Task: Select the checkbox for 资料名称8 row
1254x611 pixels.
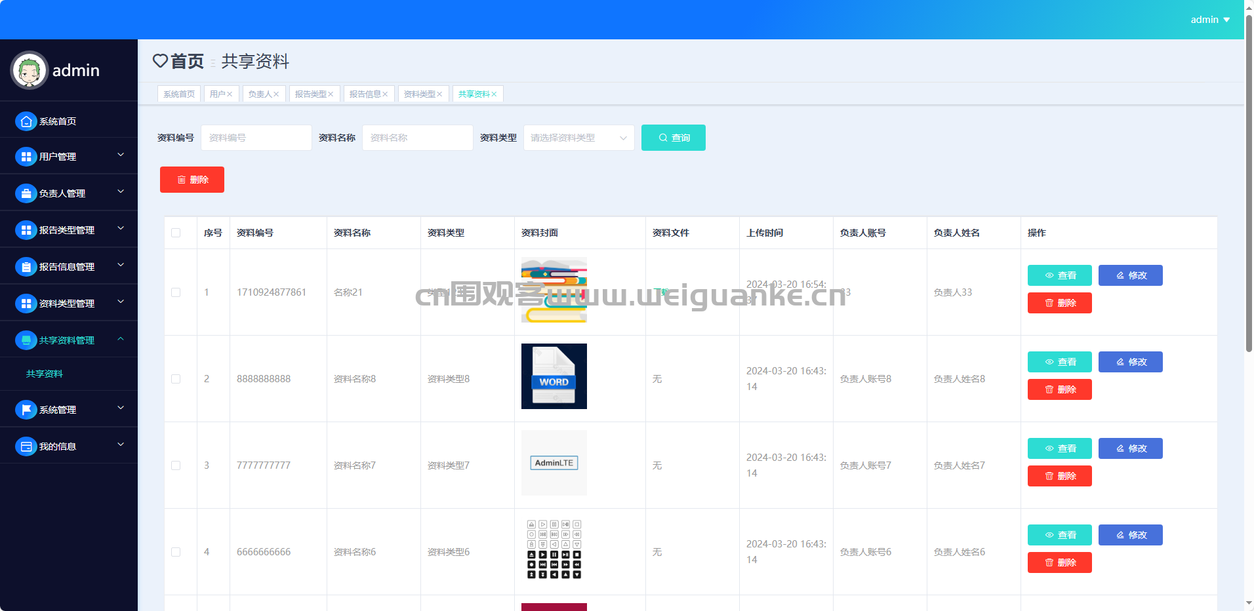Action: (x=176, y=379)
